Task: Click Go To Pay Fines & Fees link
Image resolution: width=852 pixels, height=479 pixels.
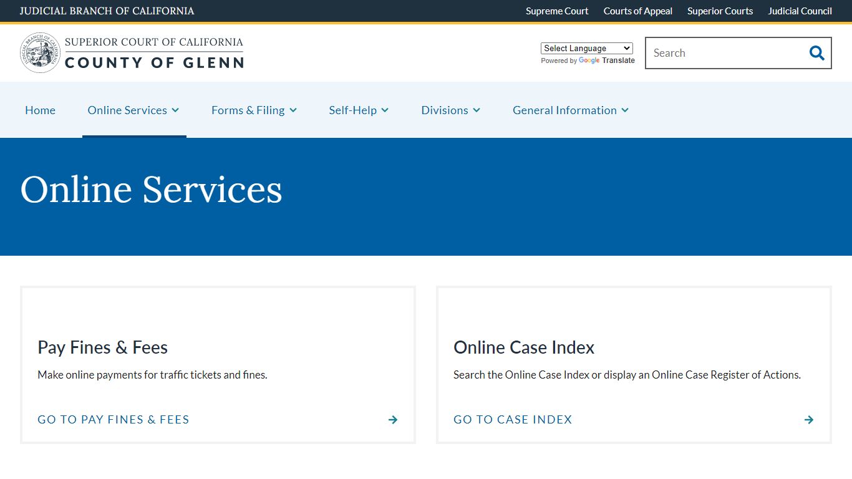Action: pyautogui.click(x=114, y=420)
